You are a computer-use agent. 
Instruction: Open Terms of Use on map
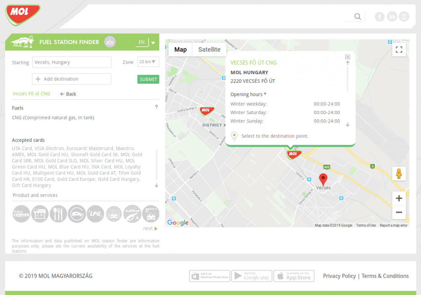(366, 225)
